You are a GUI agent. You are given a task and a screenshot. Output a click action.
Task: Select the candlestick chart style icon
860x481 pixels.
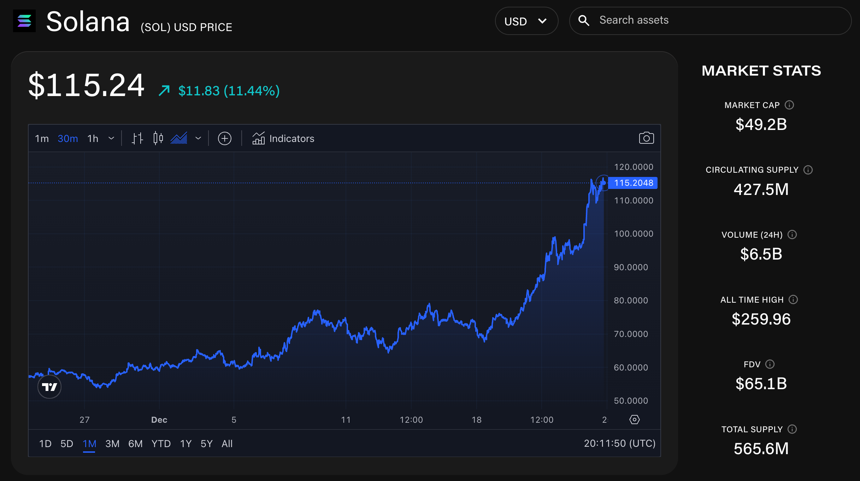pos(158,138)
